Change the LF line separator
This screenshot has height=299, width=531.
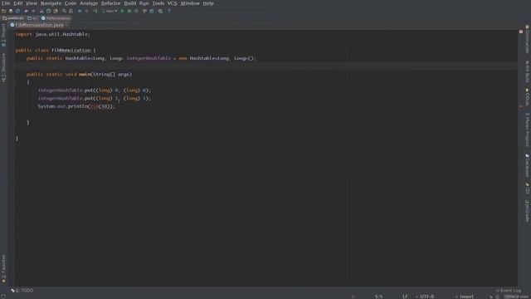[x=405, y=297]
